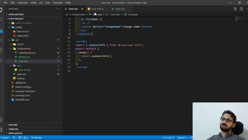The image size is (248, 140).
Task: Click the Ln 9, Col 12 status item
Action: (x=168, y=138)
